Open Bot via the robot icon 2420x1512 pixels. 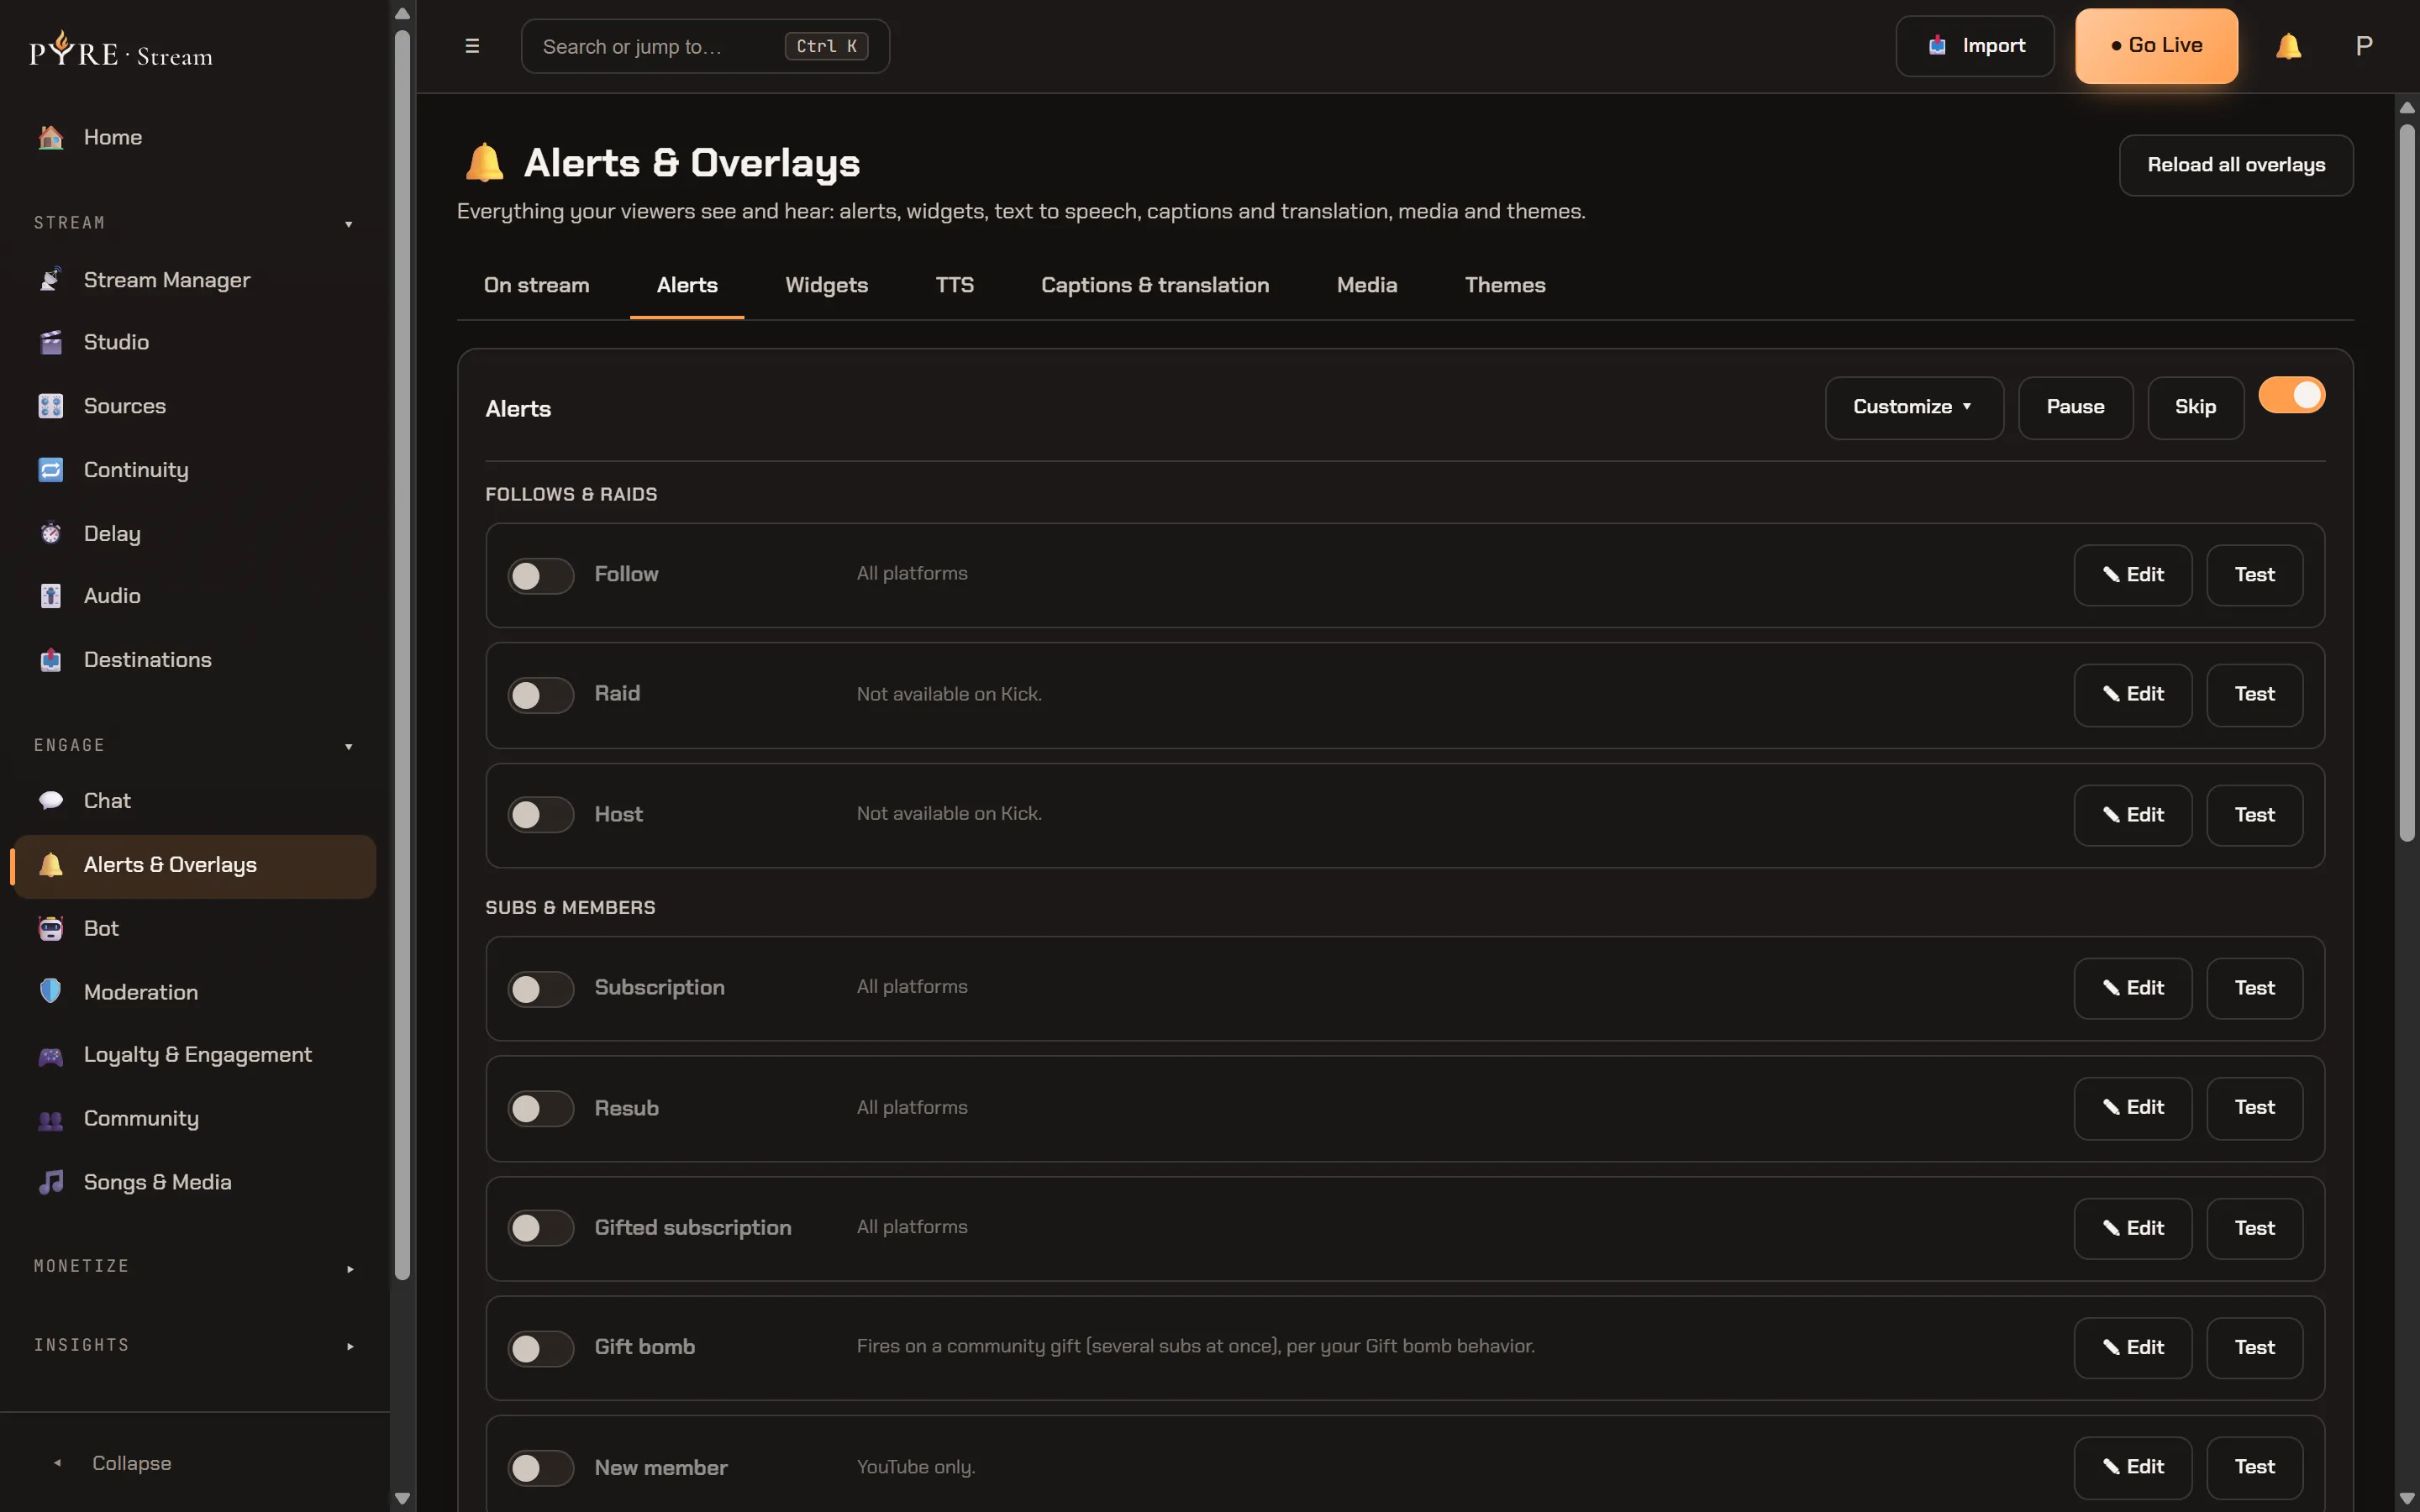coord(51,929)
